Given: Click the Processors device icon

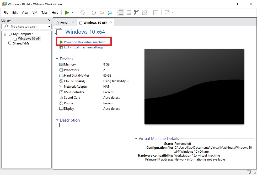Looking at the screenshot, I should point(61,70).
